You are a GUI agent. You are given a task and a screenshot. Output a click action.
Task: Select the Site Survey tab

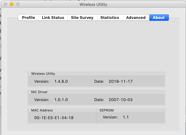click(x=82, y=18)
